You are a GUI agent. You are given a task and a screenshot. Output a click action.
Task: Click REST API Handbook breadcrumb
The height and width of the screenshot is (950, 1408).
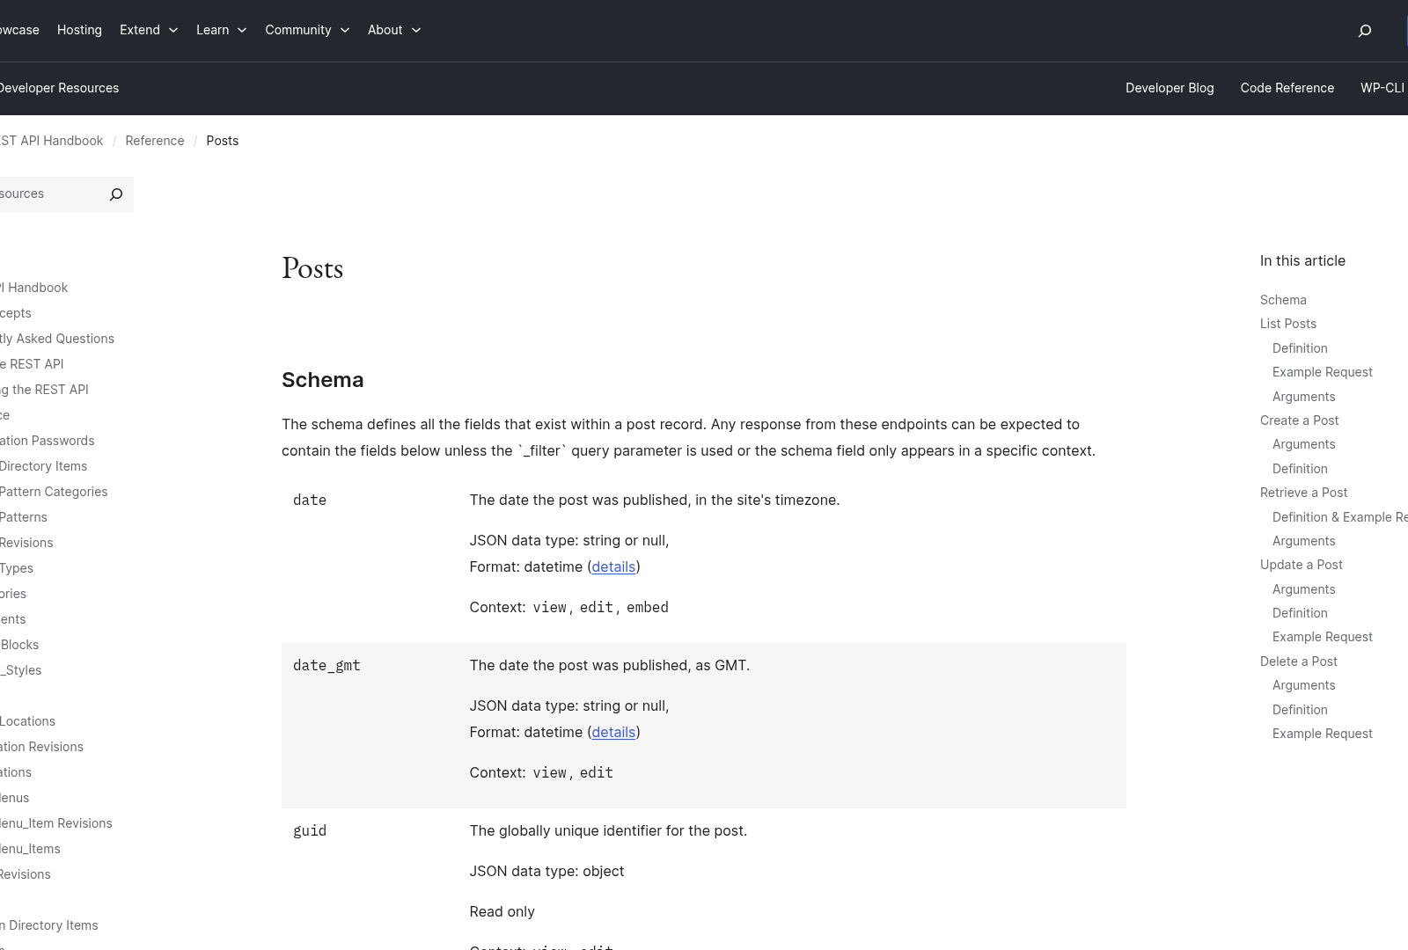pos(51,141)
